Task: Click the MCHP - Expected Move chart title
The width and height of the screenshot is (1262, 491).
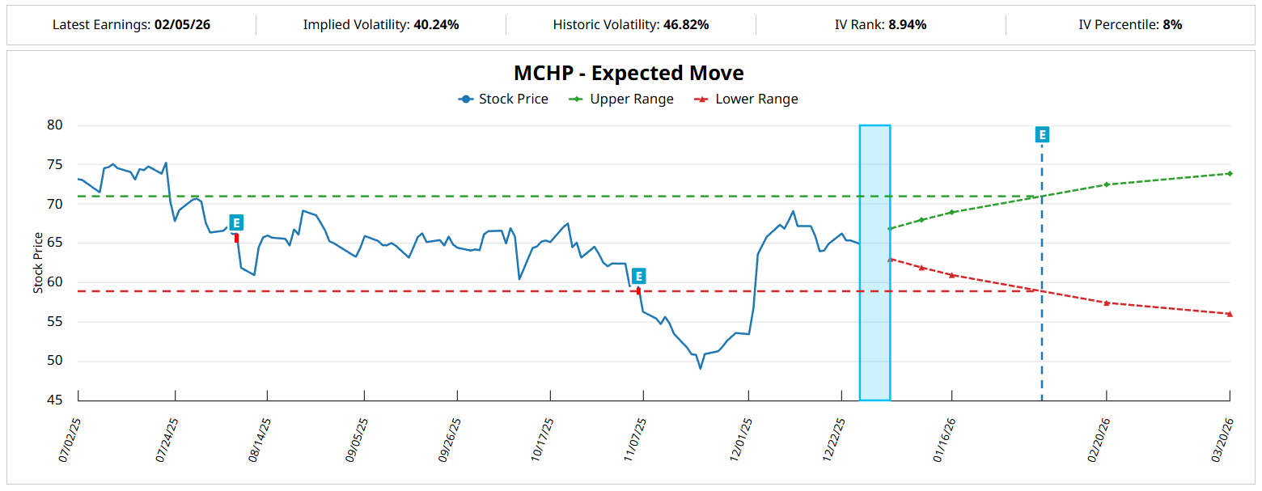Action: coord(629,73)
